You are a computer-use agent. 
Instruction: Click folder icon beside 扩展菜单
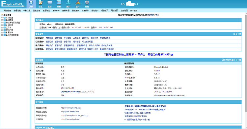pyautogui.click(x=5, y=32)
